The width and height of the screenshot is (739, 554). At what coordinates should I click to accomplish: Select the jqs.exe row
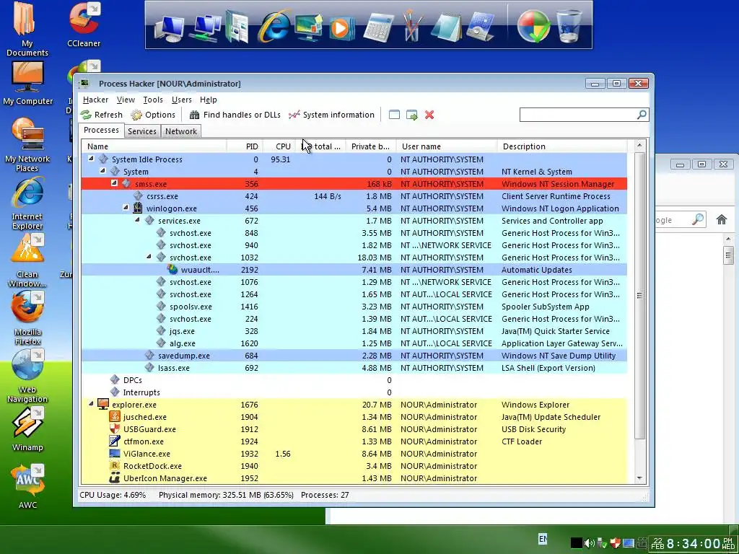tap(354, 331)
